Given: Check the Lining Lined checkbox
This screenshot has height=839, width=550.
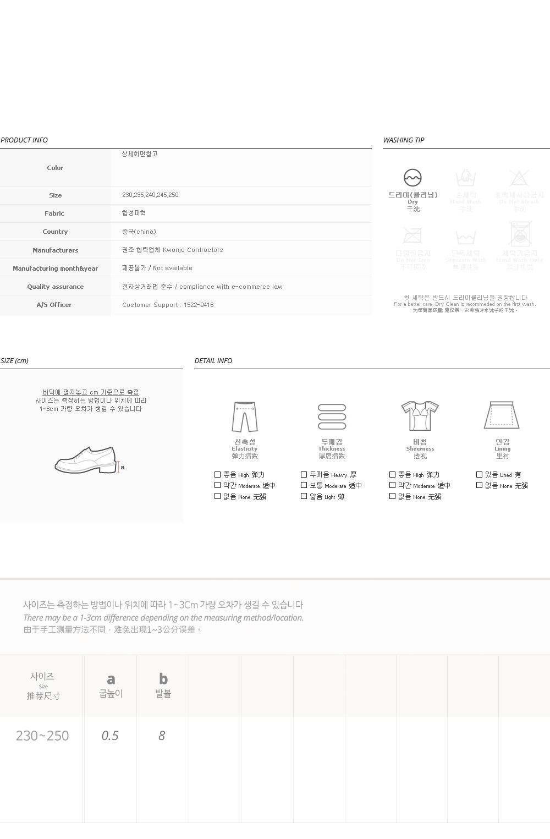Looking at the screenshot, I should coord(479,474).
